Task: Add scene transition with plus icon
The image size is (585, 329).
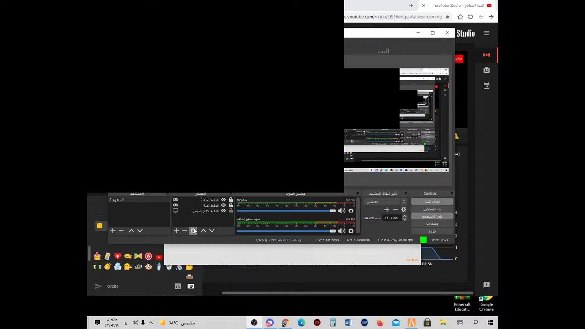Action: coord(387,210)
